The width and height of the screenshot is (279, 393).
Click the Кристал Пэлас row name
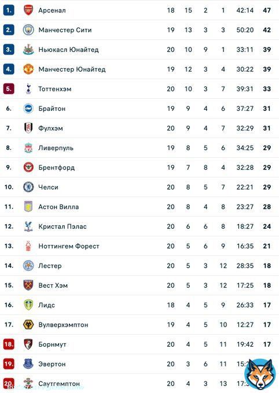[63, 227]
